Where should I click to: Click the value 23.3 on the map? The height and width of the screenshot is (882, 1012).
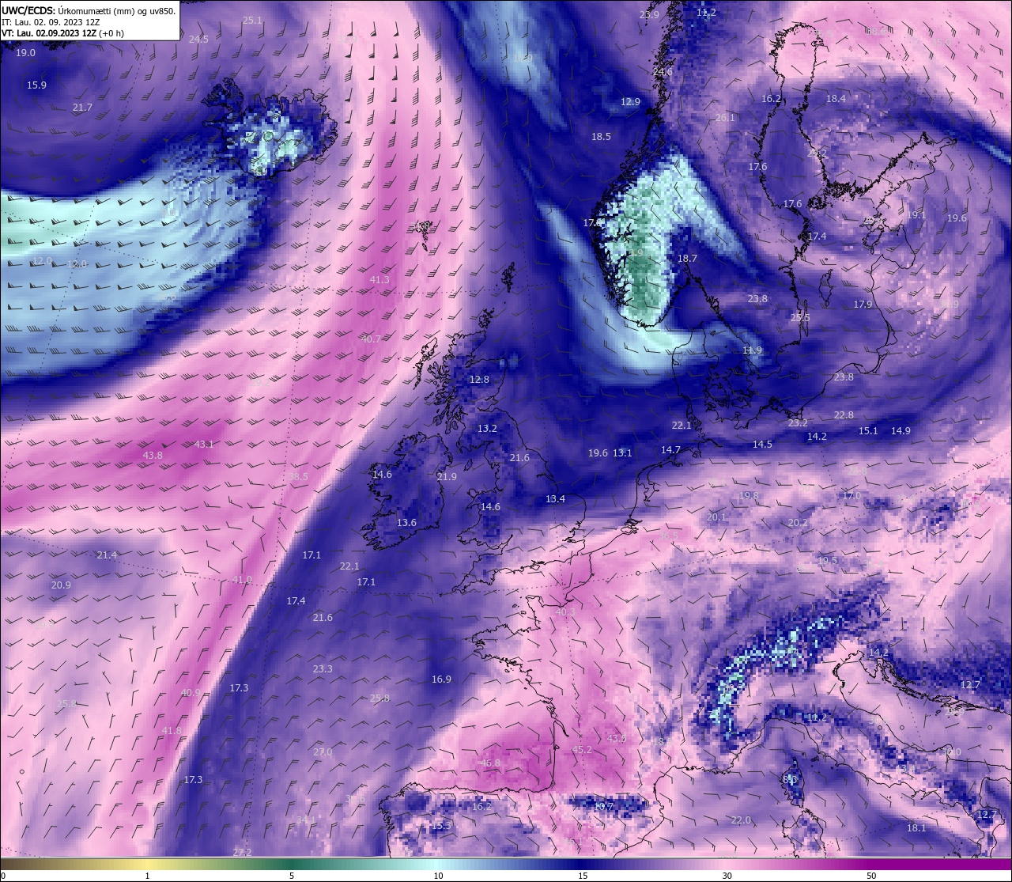pyautogui.click(x=323, y=669)
